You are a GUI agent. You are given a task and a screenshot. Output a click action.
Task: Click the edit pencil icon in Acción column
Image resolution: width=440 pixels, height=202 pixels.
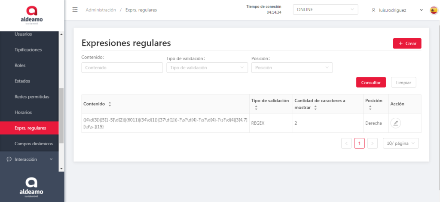pyautogui.click(x=396, y=123)
